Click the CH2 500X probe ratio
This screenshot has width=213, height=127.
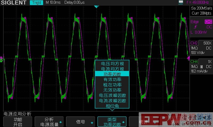pos(207,43)
